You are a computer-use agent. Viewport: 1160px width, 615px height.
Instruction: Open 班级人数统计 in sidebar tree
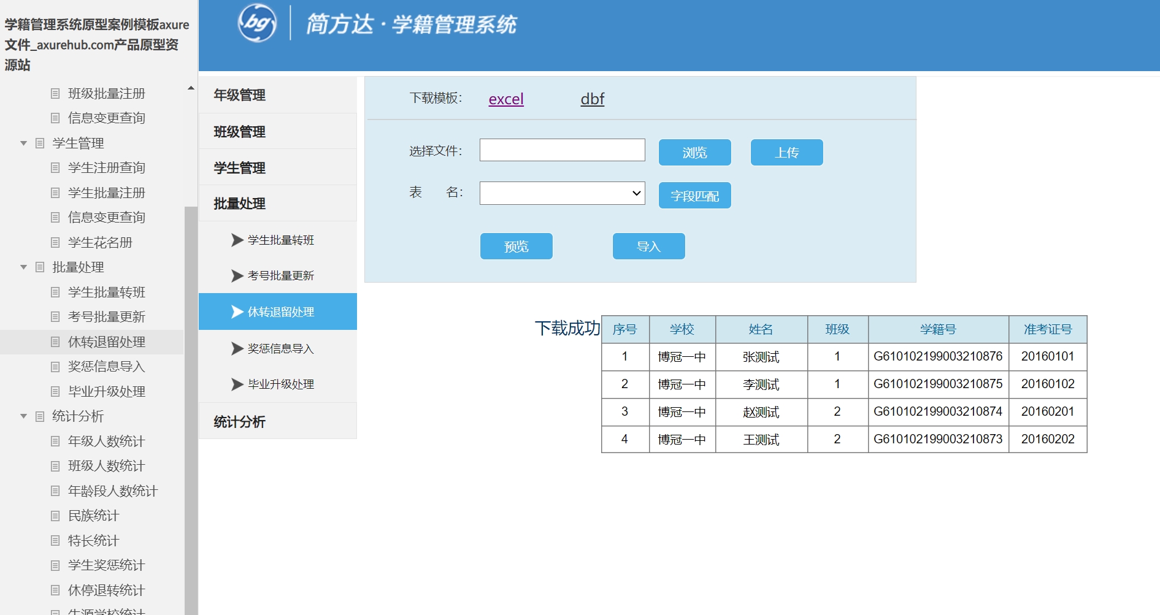(107, 465)
